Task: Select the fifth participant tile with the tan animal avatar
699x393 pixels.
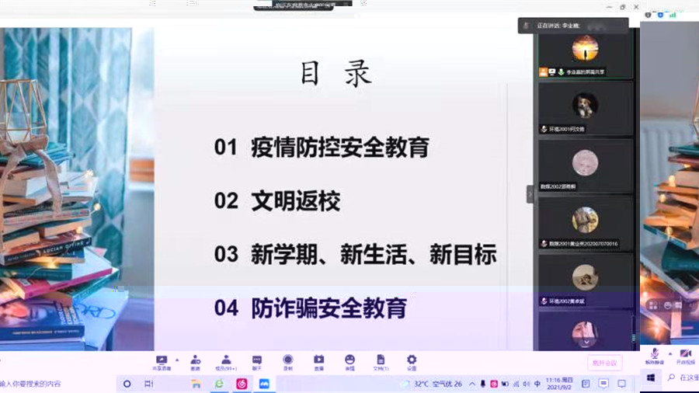Action: click(x=586, y=281)
